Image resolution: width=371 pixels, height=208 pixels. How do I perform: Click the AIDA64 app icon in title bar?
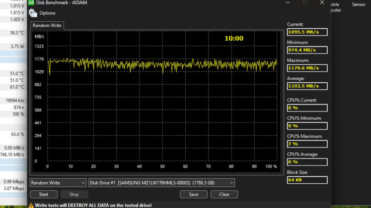tap(31, 2)
